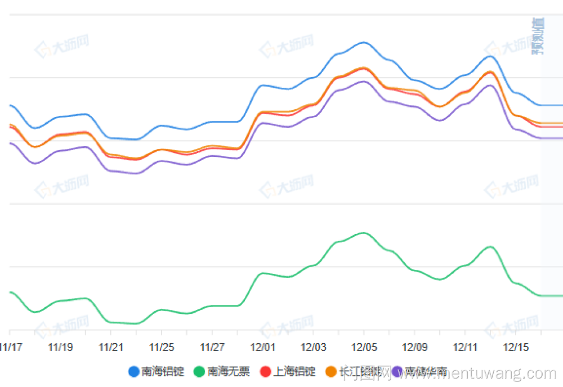The height and width of the screenshot is (387, 563).
Task: Toggle the 上海铝锭 legend text
Action: [294, 371]
